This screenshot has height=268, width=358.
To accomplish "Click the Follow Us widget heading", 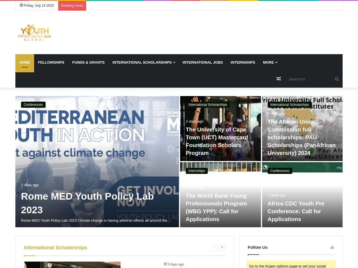I will point(258,247).
